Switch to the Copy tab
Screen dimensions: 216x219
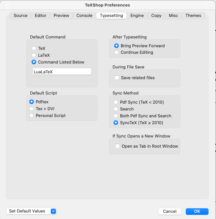pyautogui.click(x=156, y=16)
